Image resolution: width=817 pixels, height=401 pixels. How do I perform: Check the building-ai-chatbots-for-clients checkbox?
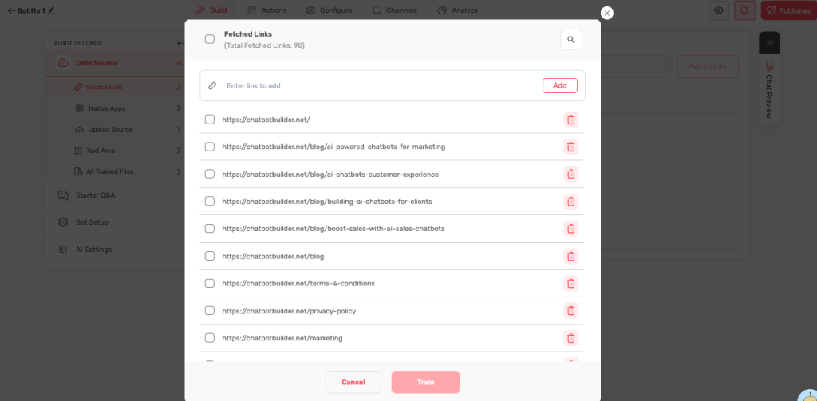click(x=210, y=201)
